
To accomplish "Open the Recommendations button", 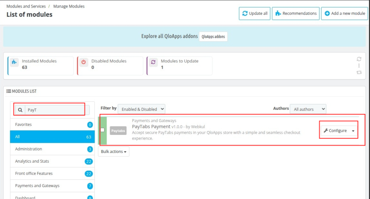I will tap(296, 13).
